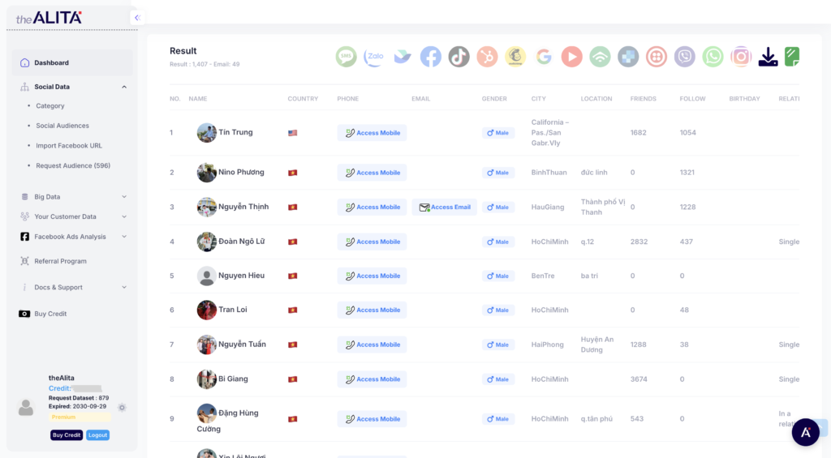
Task: Click the SMS icon in the result toolbar
Action: tap(347, 56)
